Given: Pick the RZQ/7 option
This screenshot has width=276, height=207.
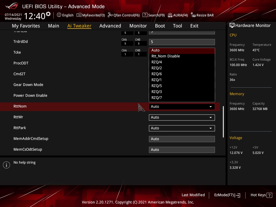Looking at the screenshot, I should (182, 98).
